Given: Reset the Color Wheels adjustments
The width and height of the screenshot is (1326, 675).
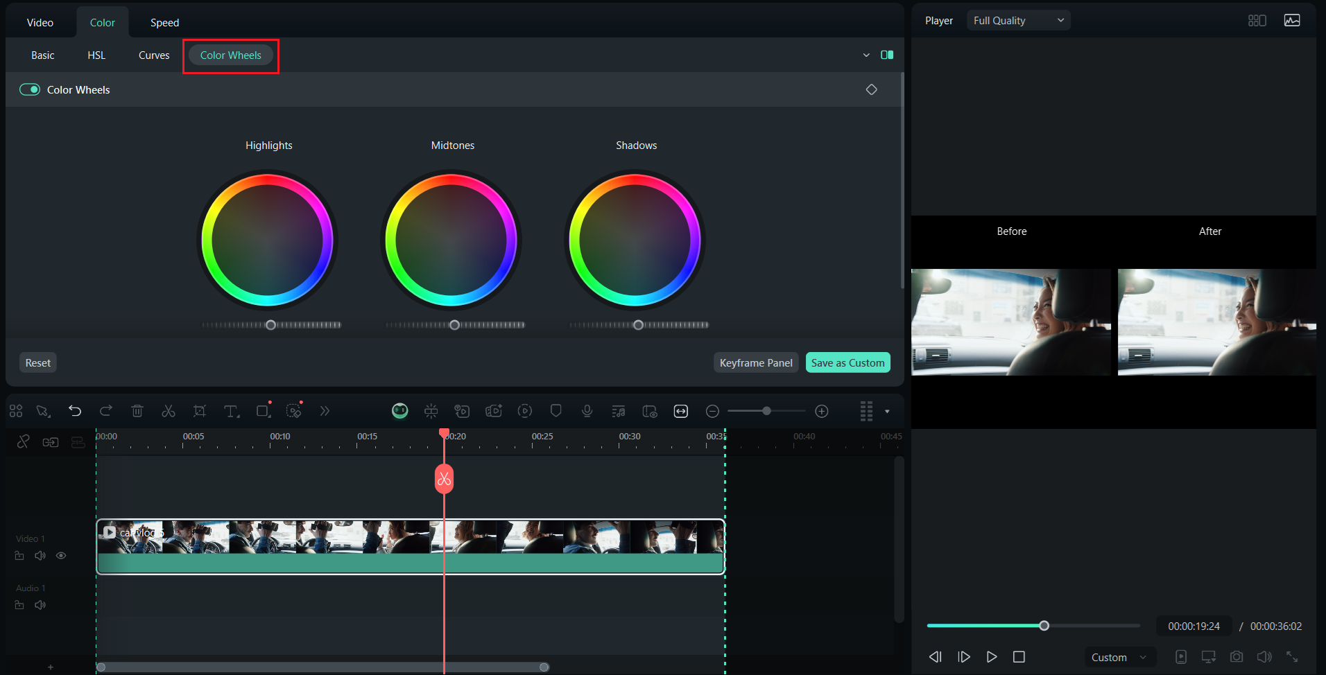Looking at the screenshot, I should coord(37,362).
